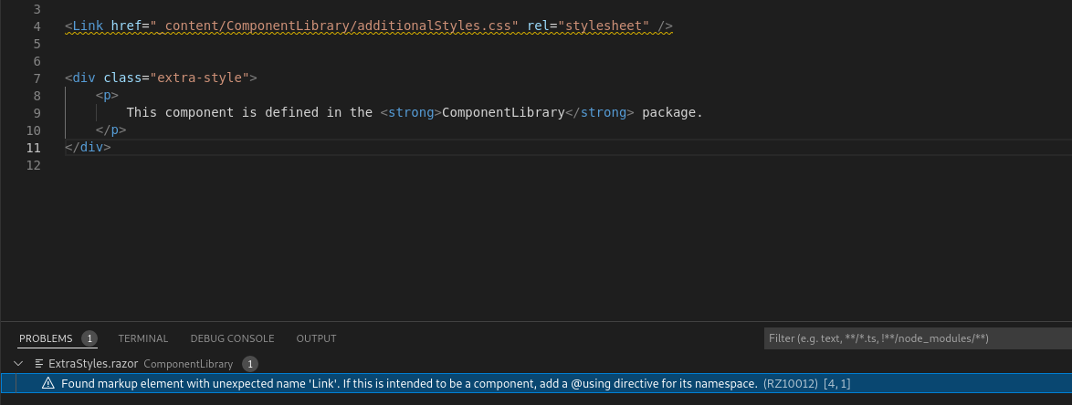The height and width of the screenshot is (405, 1072).
Task: Click the warning triangle icon in problem row
Action: pos(47,384)
